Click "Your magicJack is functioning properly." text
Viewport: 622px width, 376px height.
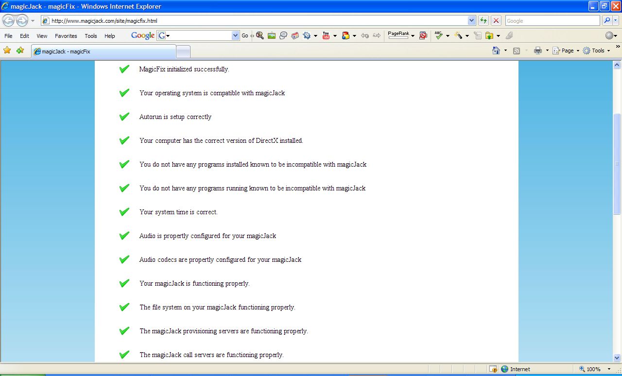click(x=194, y=283)
